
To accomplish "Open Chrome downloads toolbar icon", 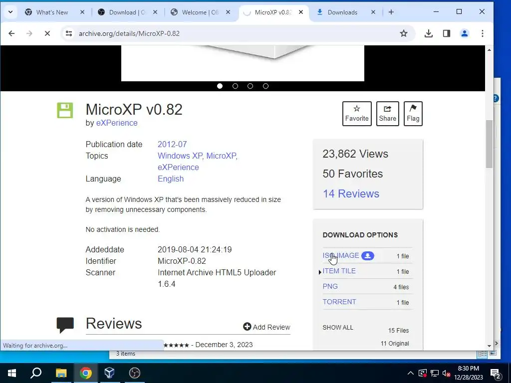I will click(x=429, y=33).
